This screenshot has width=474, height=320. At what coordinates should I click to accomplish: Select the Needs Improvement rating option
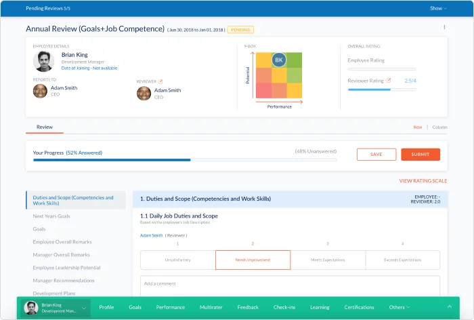[x=253, y=260]
